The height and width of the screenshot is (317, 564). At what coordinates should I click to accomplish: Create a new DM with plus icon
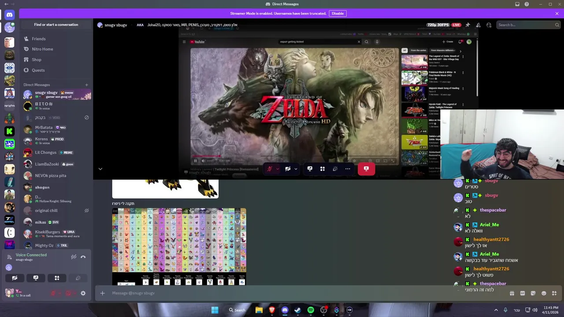pos(86,85)
